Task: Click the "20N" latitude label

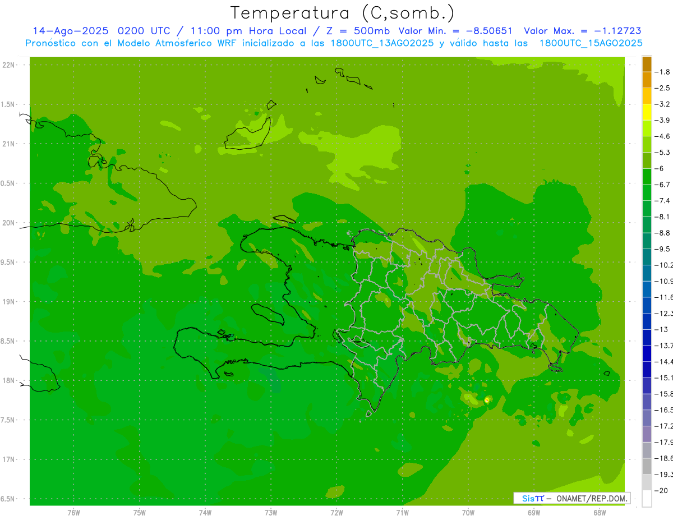Action: pos(9,223)
